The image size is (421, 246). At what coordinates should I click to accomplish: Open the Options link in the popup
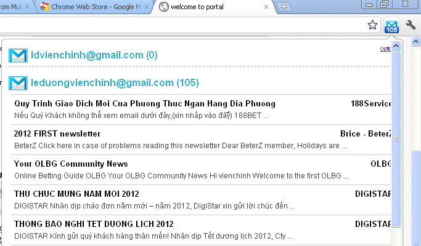(385, 49)
